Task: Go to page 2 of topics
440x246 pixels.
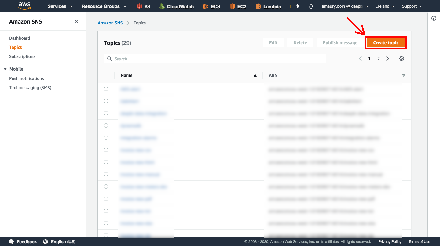Action: pyautogui.click(x=379, y=59)
